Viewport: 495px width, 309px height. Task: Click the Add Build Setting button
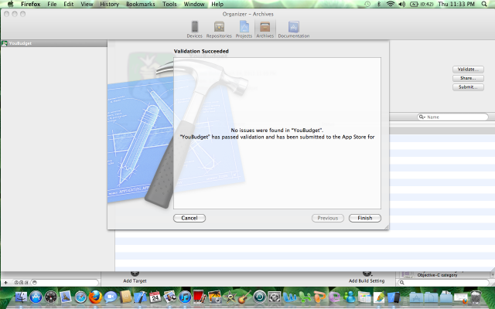click(367, 277)
